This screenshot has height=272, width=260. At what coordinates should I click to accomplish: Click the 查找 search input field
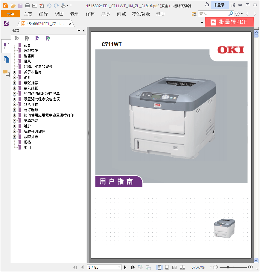tap(213, 14)
